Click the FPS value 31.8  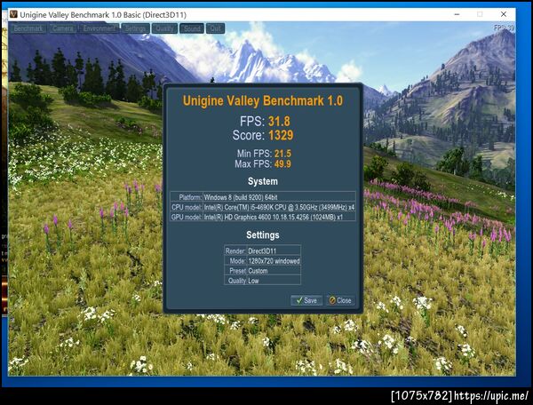click(x=279, y=122)
